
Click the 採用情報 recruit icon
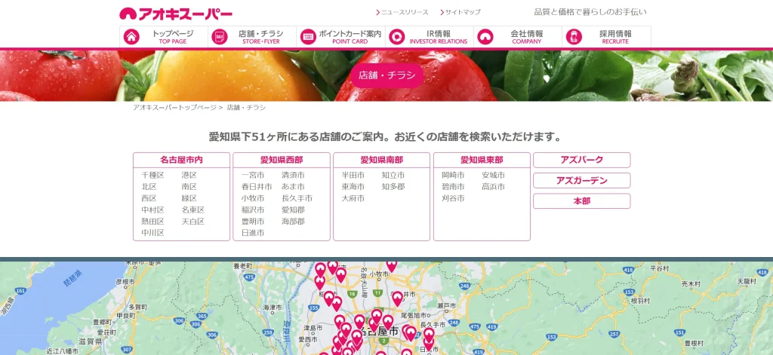574,37
